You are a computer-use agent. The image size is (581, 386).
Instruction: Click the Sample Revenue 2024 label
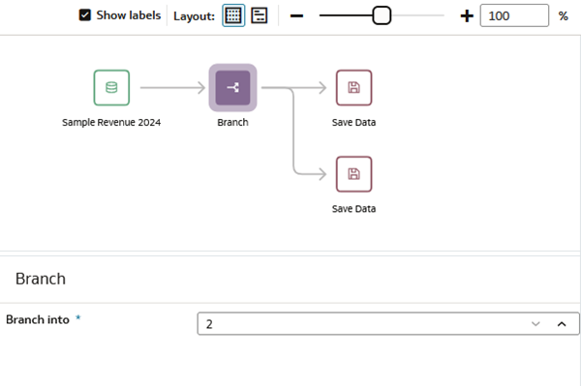[111, 123]
